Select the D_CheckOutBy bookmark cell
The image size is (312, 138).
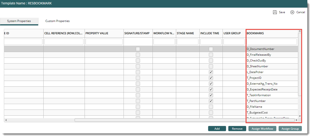272,60
